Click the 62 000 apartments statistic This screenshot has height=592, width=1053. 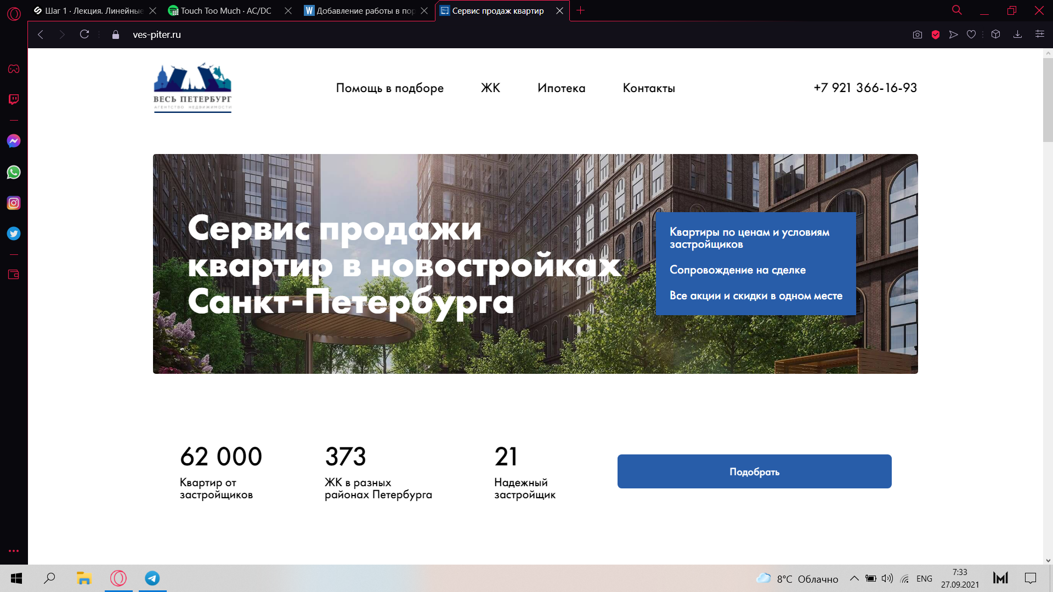tap(221, 472)
